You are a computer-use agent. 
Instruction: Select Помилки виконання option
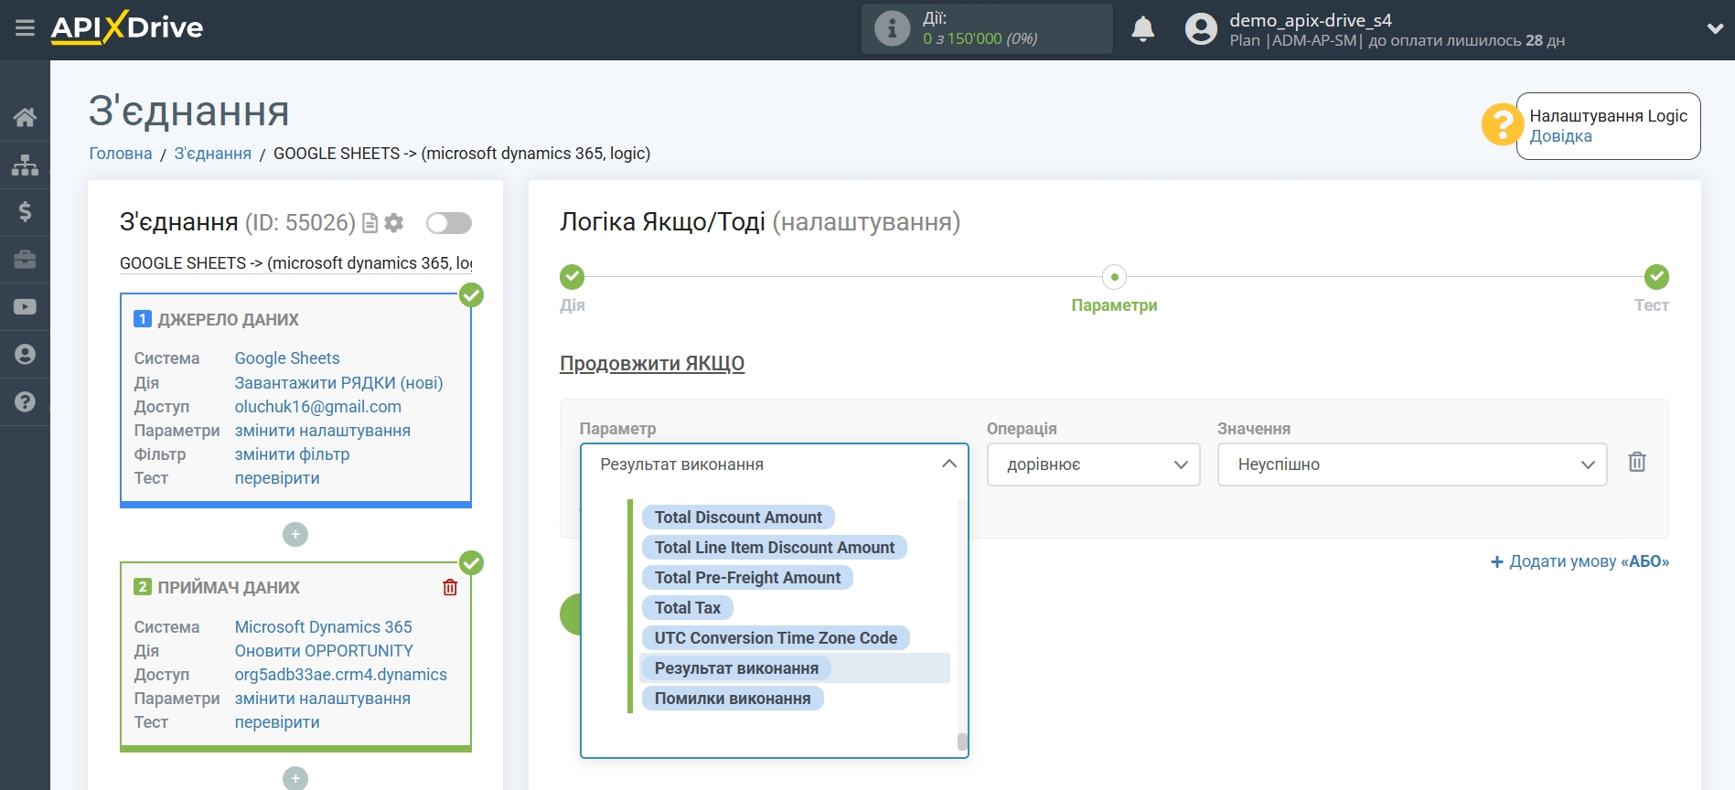tap(733, 699)
